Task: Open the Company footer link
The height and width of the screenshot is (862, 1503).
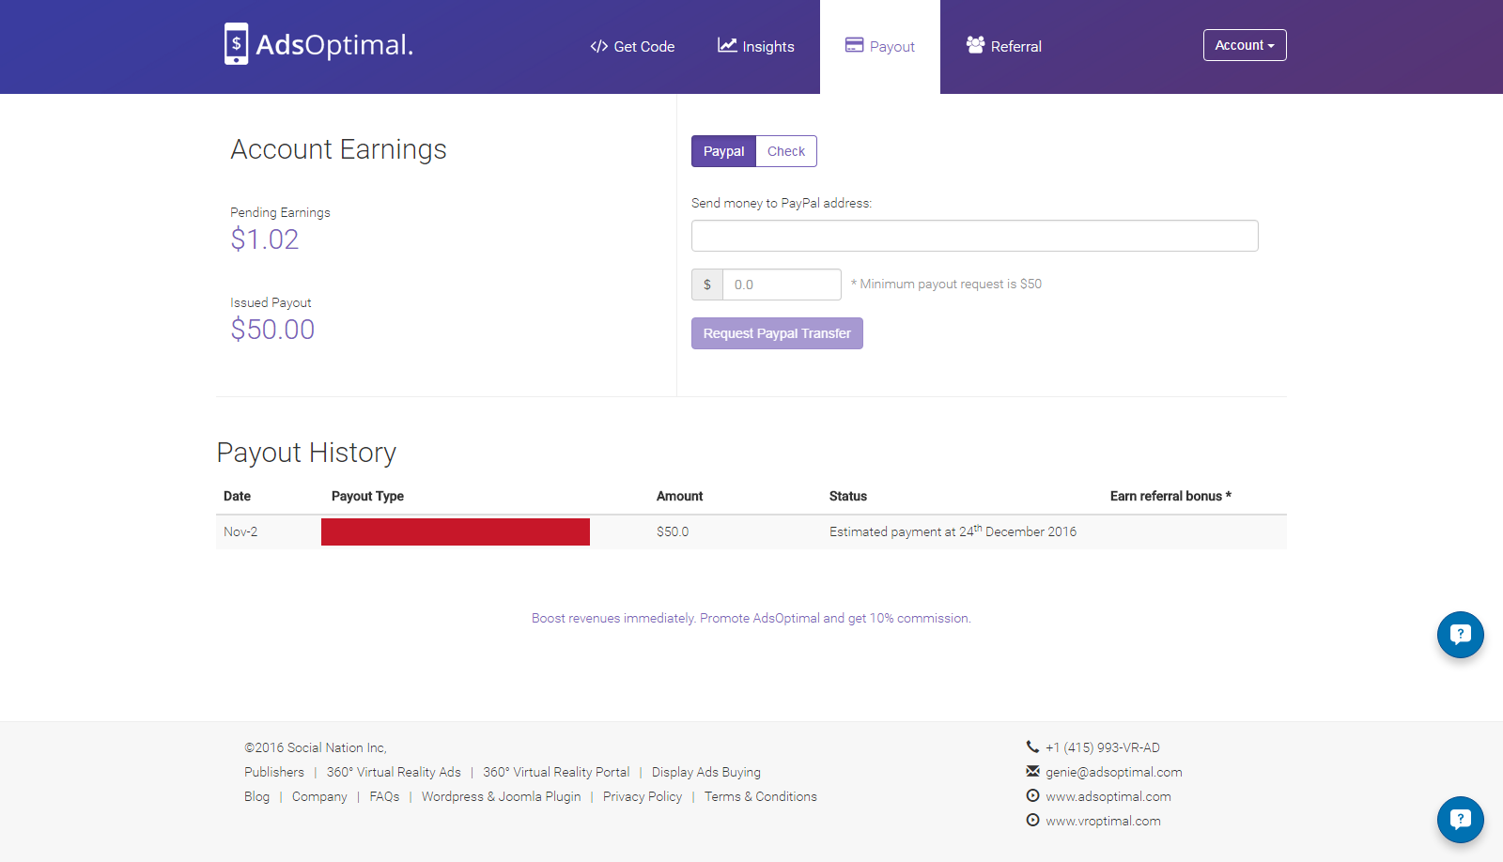Action: (319, 796)
